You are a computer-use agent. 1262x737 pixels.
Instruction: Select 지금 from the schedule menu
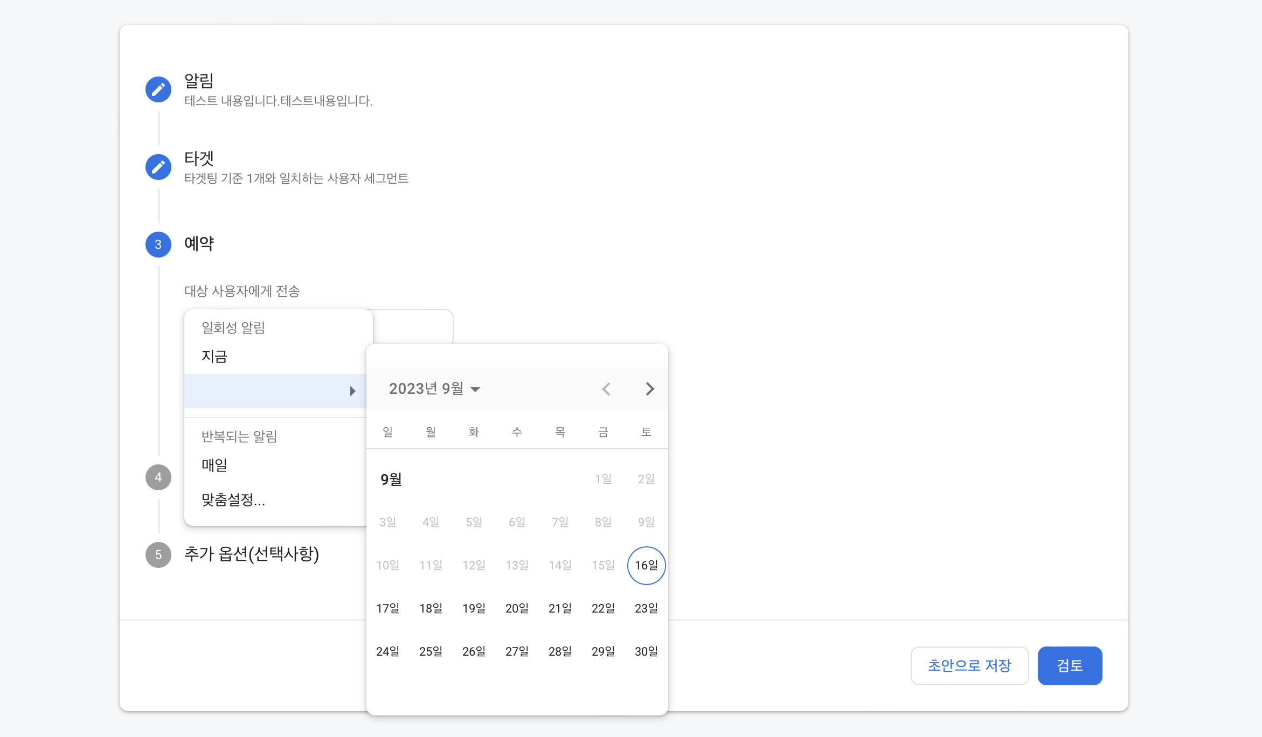pyautogui.click(x=214, y=357)
